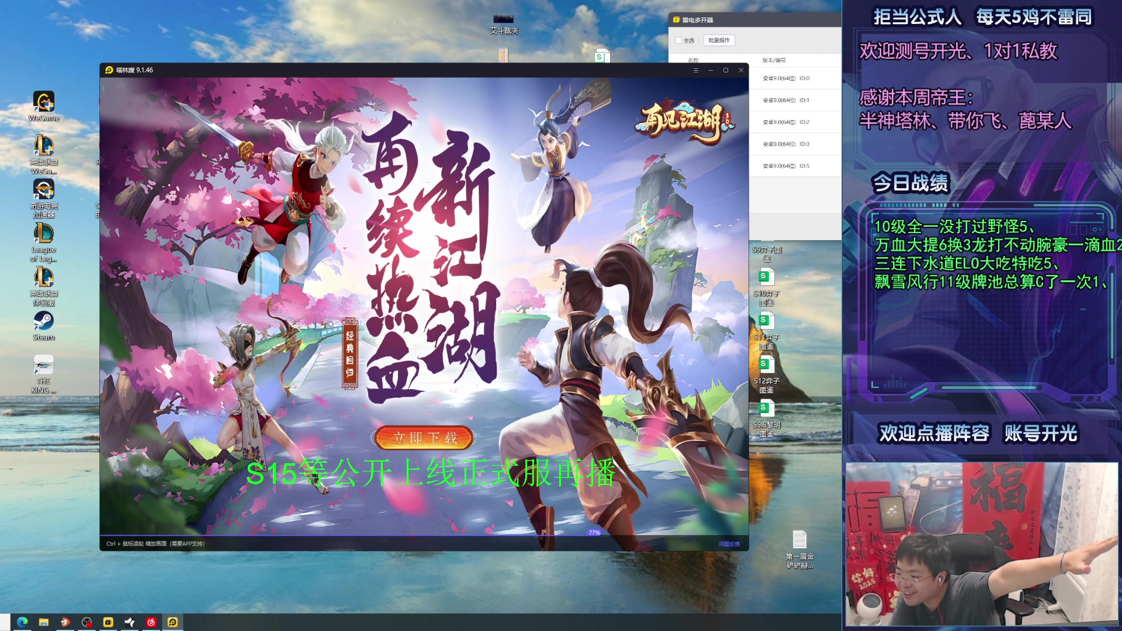Image resolution: width=1122 pixels, height=631 pixels.
Task: Click the 雷电多开器 window title bar
Action: tap(754, 20)
